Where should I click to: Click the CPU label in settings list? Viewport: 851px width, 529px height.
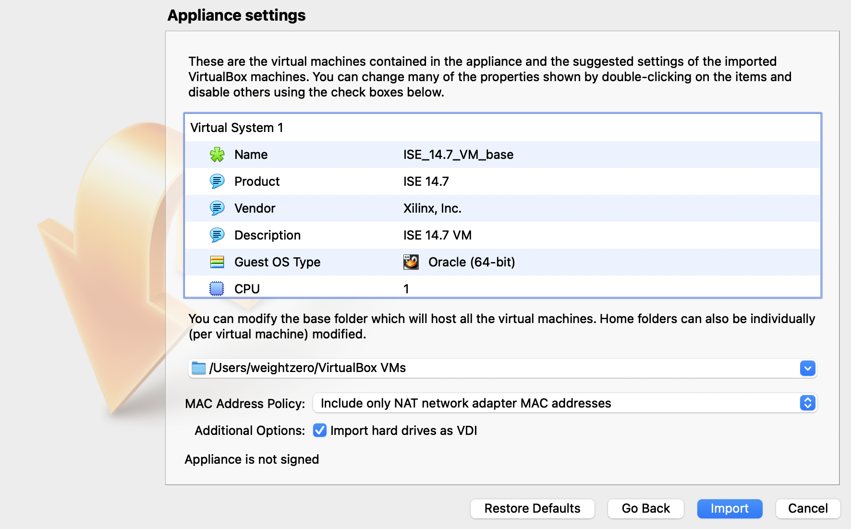247,289
